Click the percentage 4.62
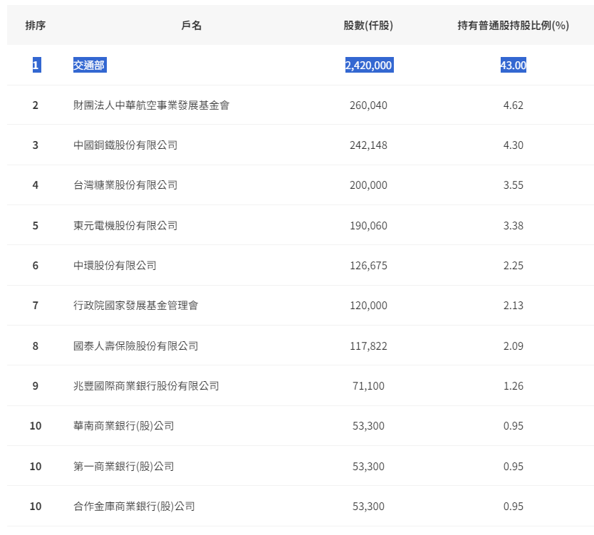The image size is (594, 535). 514,105
